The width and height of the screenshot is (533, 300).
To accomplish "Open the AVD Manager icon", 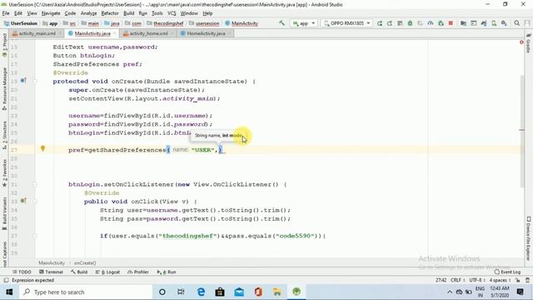I will 494,23.
